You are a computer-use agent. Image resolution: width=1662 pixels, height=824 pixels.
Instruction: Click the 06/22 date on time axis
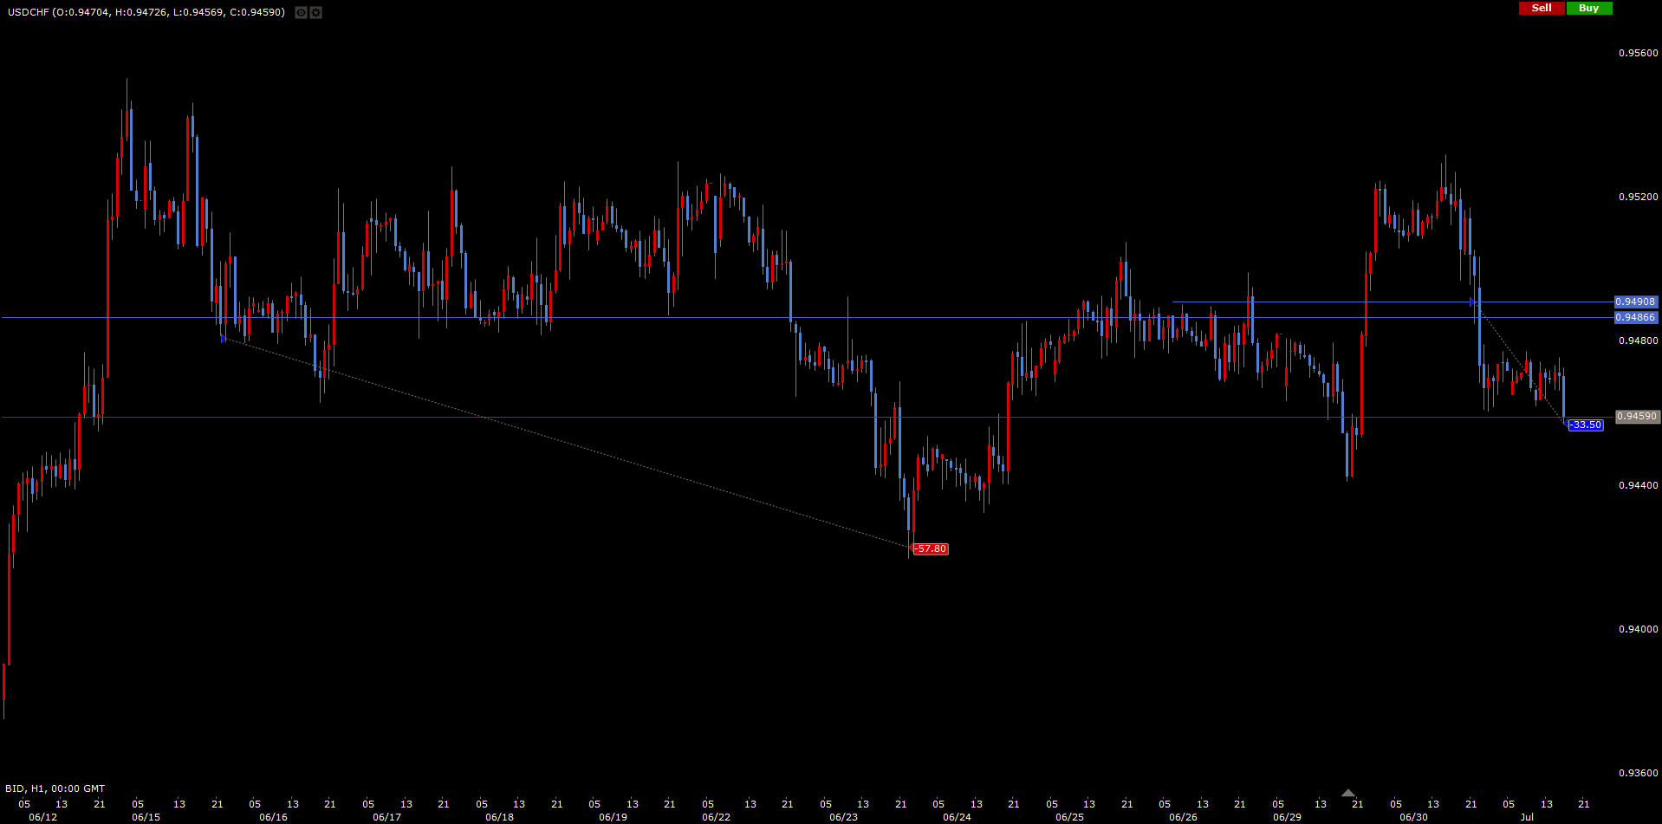716,817
